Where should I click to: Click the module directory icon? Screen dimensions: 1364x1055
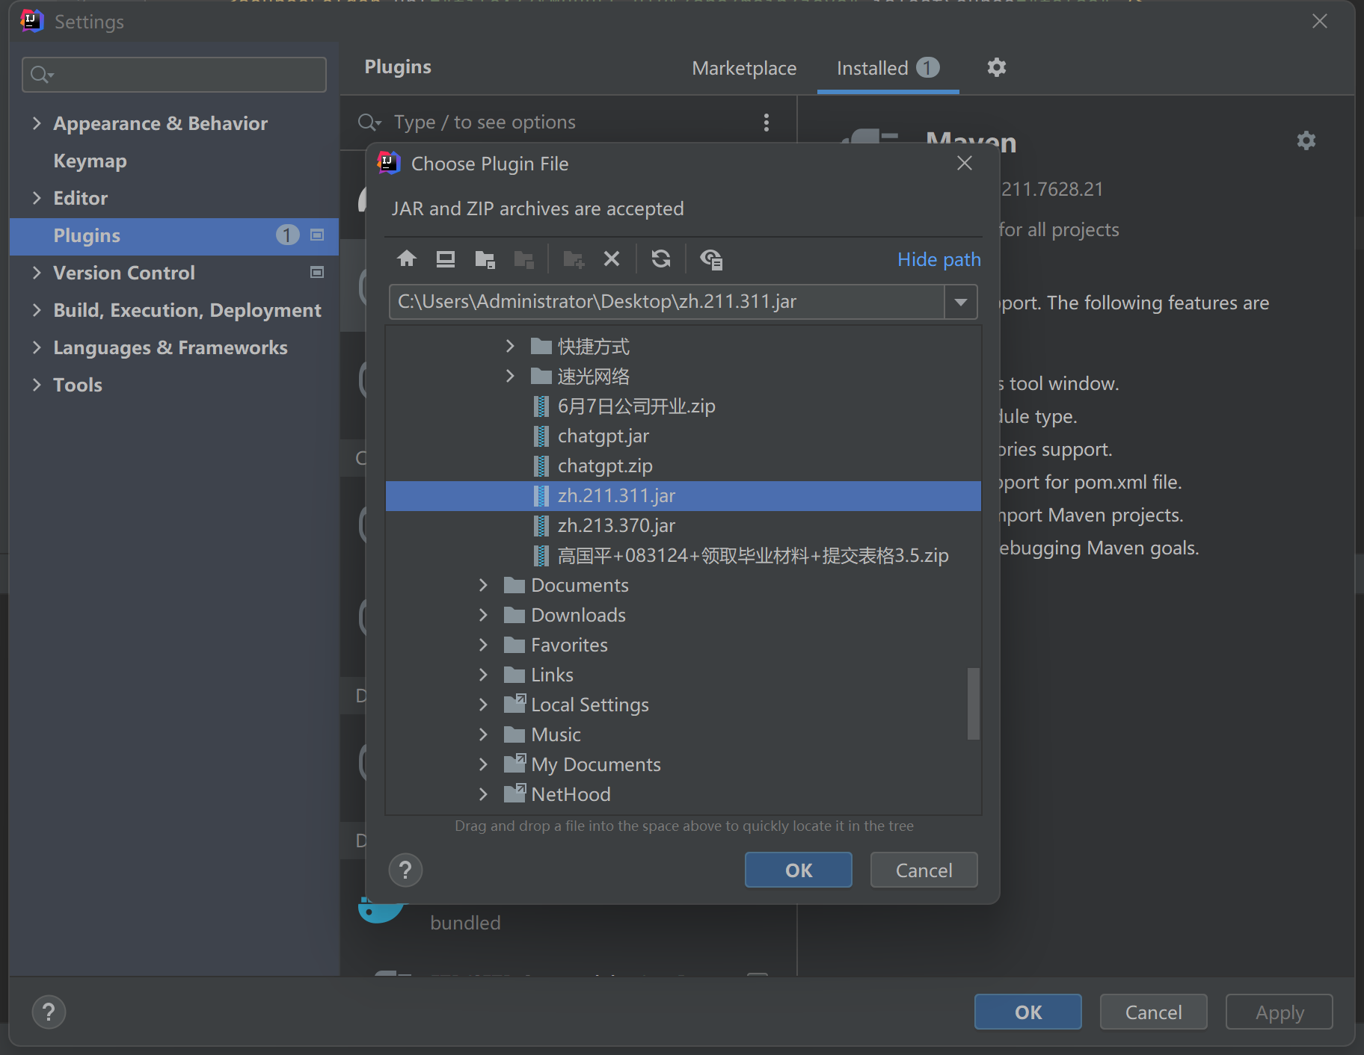(x=524, y=259)
